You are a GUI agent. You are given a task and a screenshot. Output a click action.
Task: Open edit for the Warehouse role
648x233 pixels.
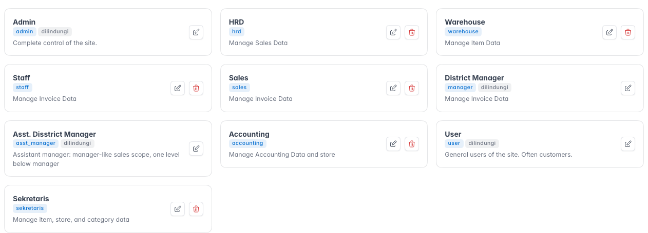tap(609, 32)
